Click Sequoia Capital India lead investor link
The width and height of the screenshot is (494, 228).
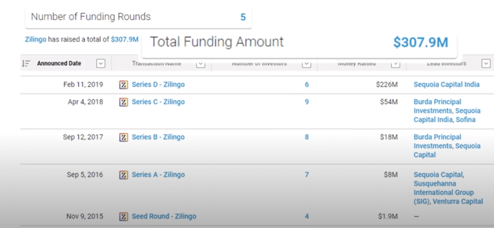(447, 85)
